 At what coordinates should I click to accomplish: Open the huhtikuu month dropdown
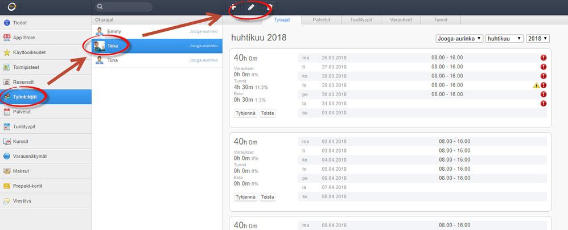pyautogui.click(x=504, y=38)
